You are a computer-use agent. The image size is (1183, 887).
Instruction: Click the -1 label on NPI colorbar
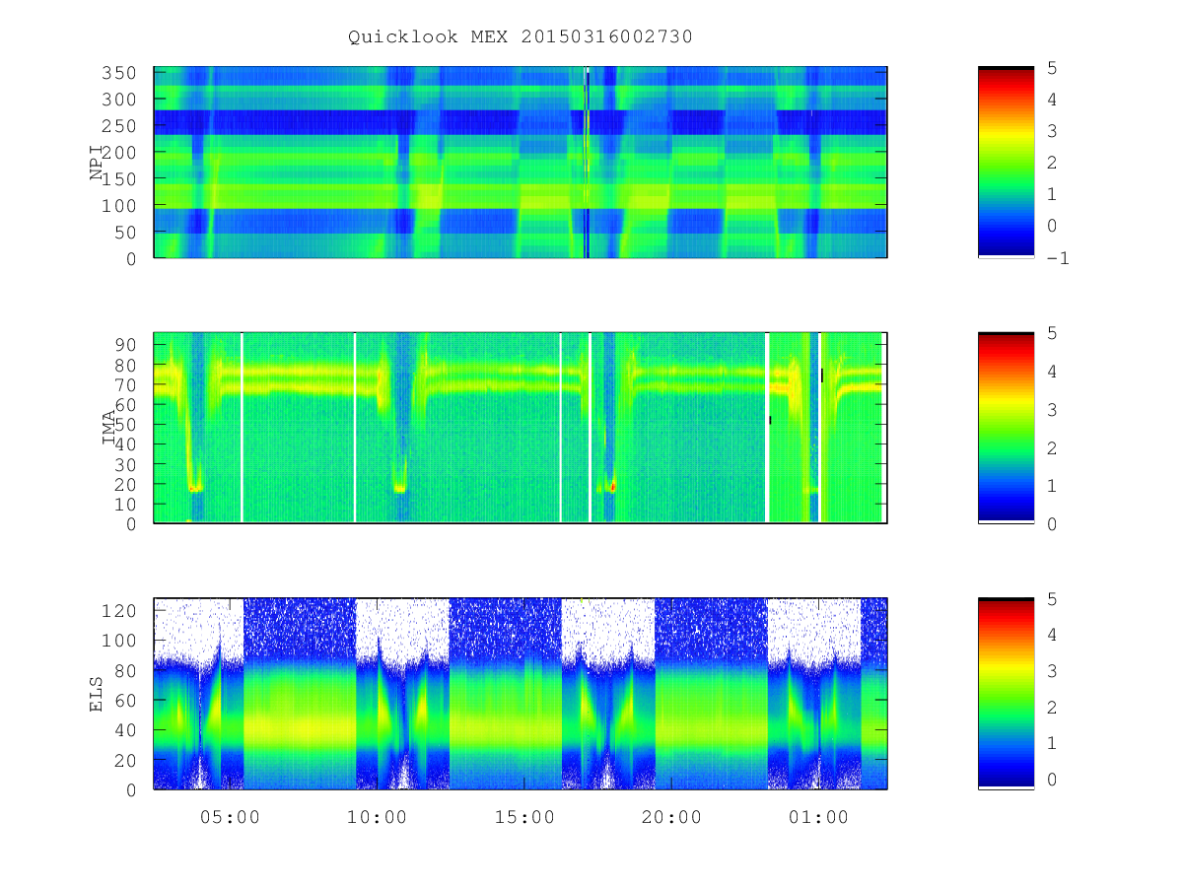(x=1059, y=258)
